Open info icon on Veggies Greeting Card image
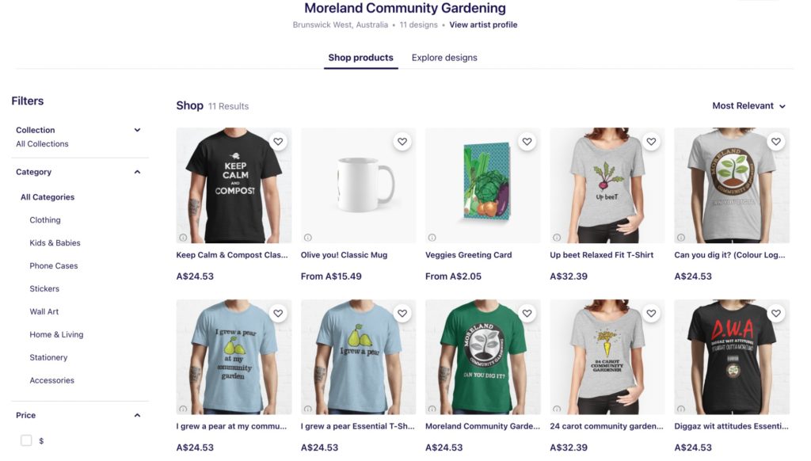The width and height of the screenshot is (811, 461). pos(432,238)
